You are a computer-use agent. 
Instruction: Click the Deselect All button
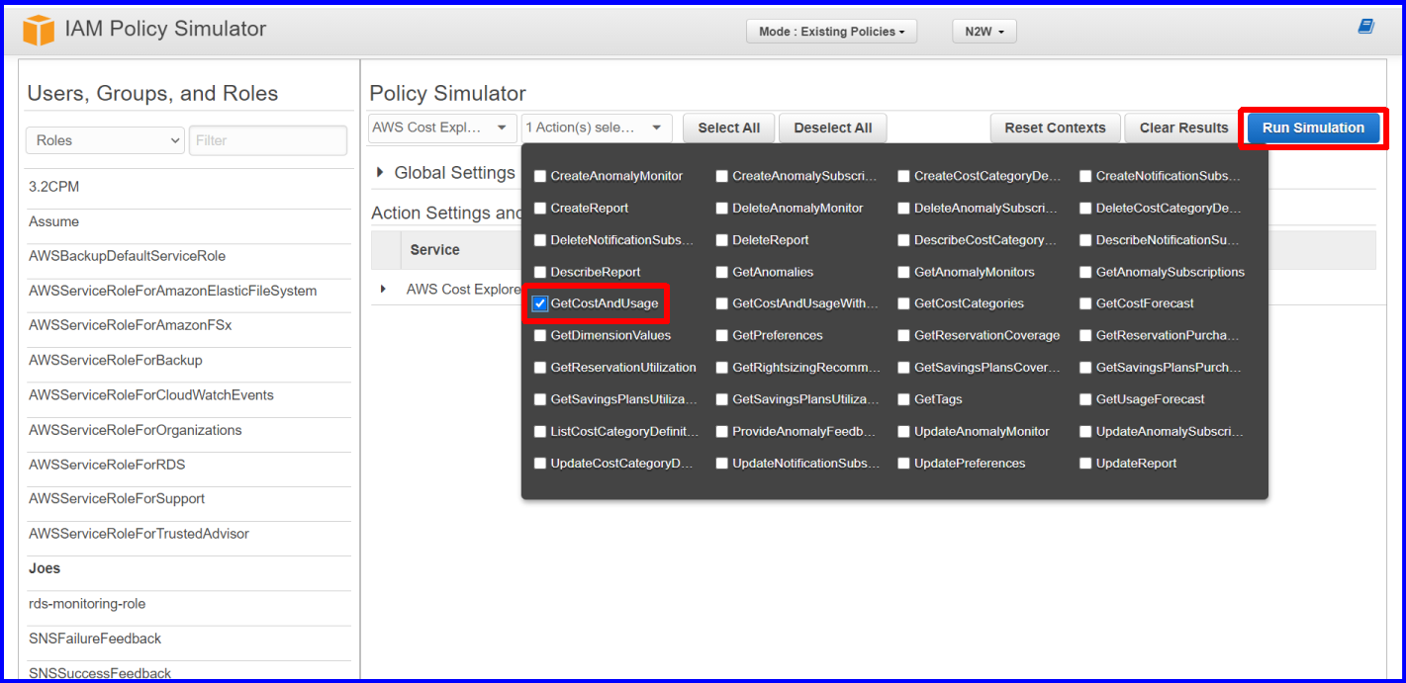pyautogui.click(x=833, y=128)
